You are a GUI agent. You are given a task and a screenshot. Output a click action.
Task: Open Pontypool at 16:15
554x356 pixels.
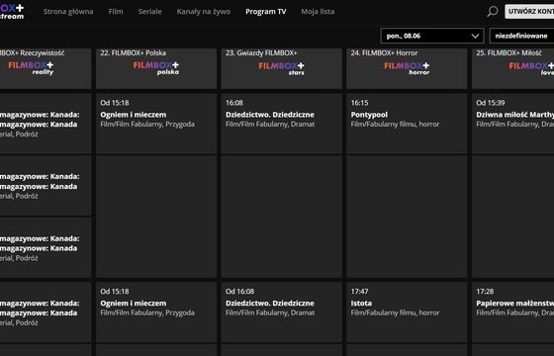pyautogui.click(x=407, y=124)
